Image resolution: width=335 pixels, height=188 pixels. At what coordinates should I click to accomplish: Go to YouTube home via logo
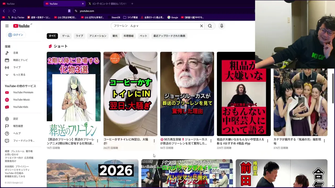21,26
